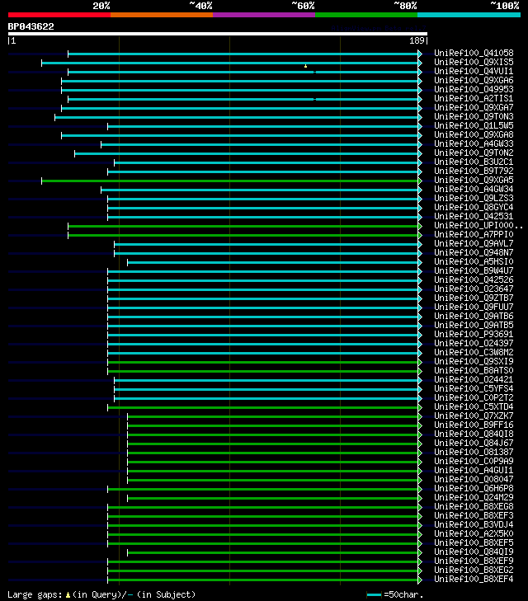Select UniRef100_C5YFS4 label
528x601 pixels.
tap(474, 388)
